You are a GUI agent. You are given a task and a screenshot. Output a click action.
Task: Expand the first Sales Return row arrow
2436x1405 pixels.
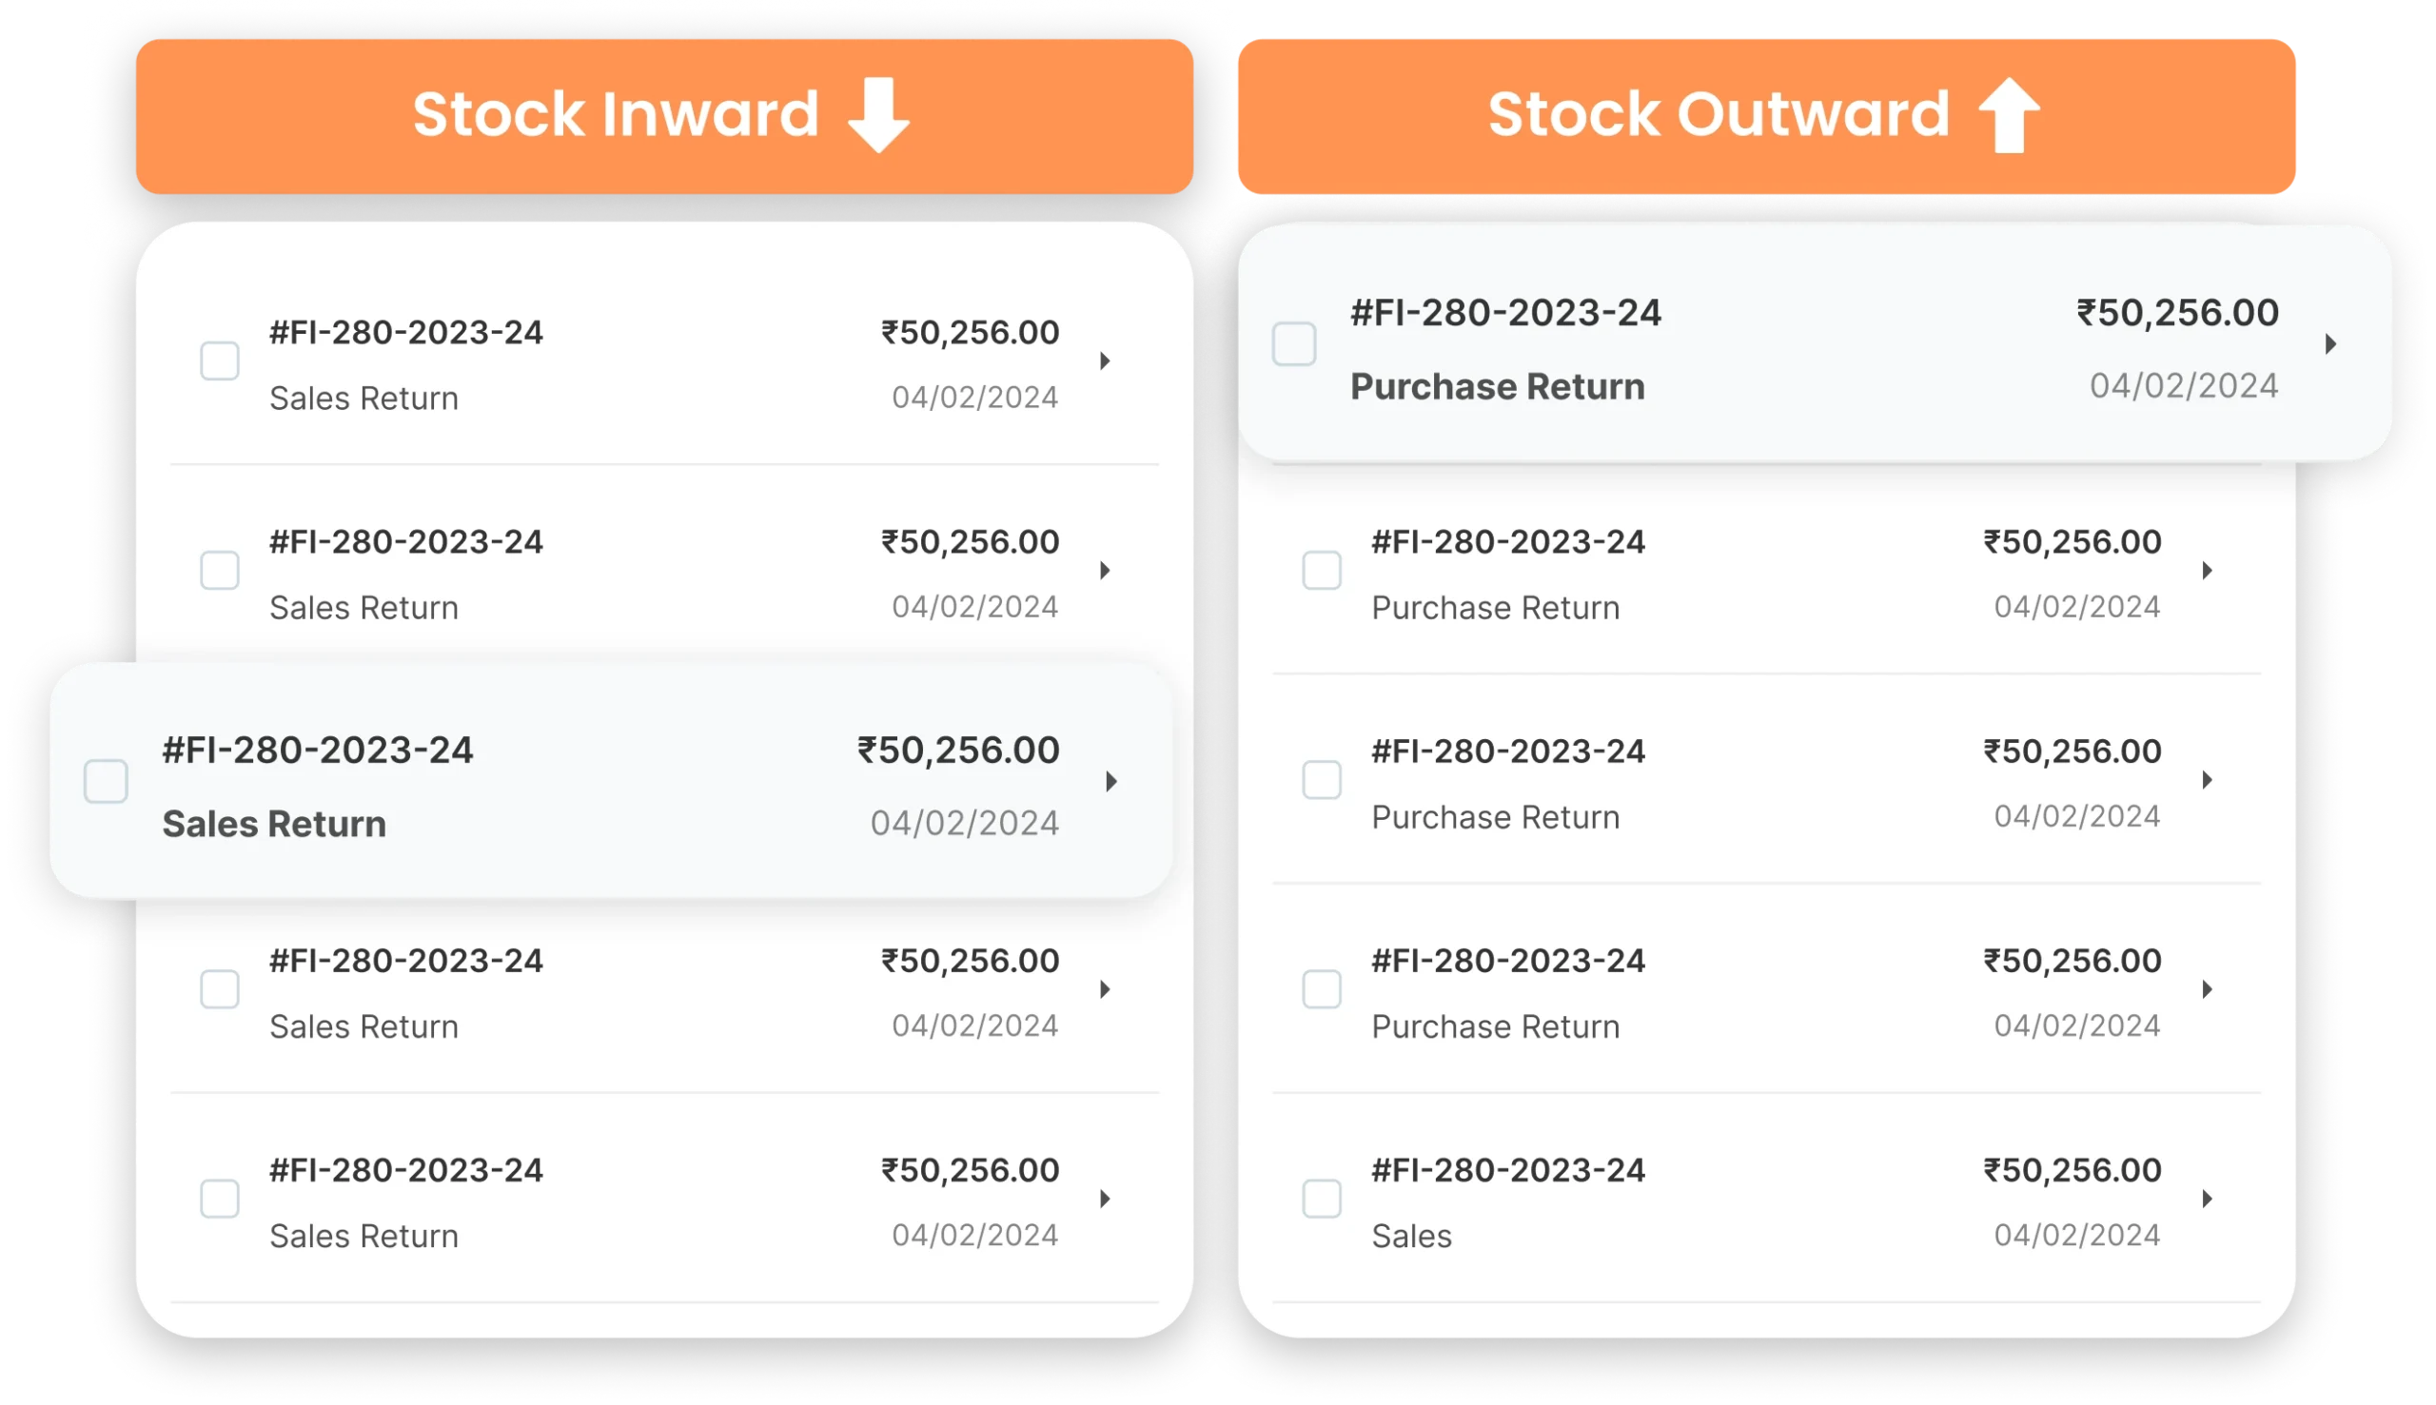pyautogui.click(x=1104, y=361)
